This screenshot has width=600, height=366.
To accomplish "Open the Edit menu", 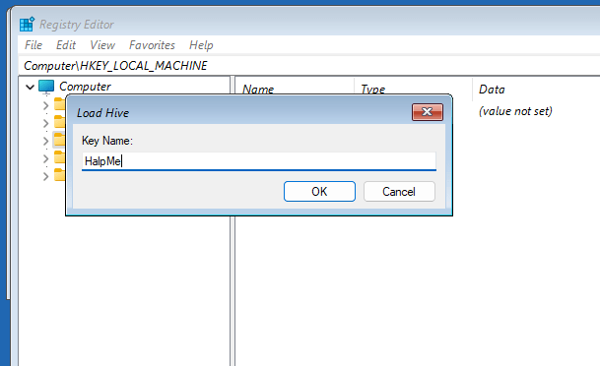I will (66, 45).
